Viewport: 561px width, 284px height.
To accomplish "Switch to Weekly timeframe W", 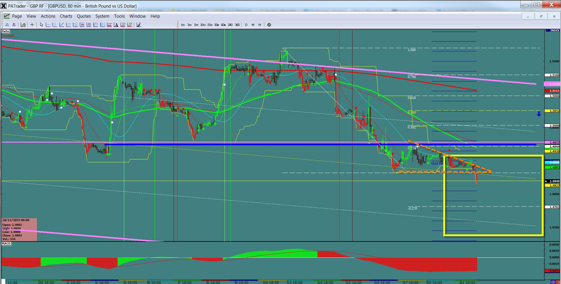I will 253,25.
